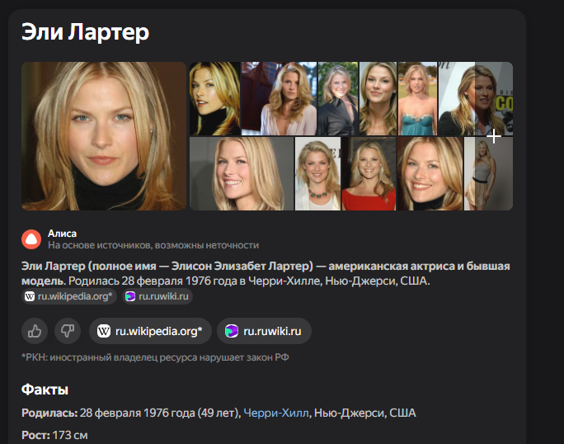Open thumbnail of woman in white blouse
The image size is (564, 444).
coord(279,99)
